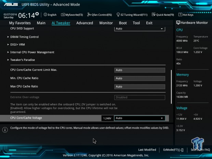
Task: Click +5V reading 4.920 V
Action: click(198, 119)
